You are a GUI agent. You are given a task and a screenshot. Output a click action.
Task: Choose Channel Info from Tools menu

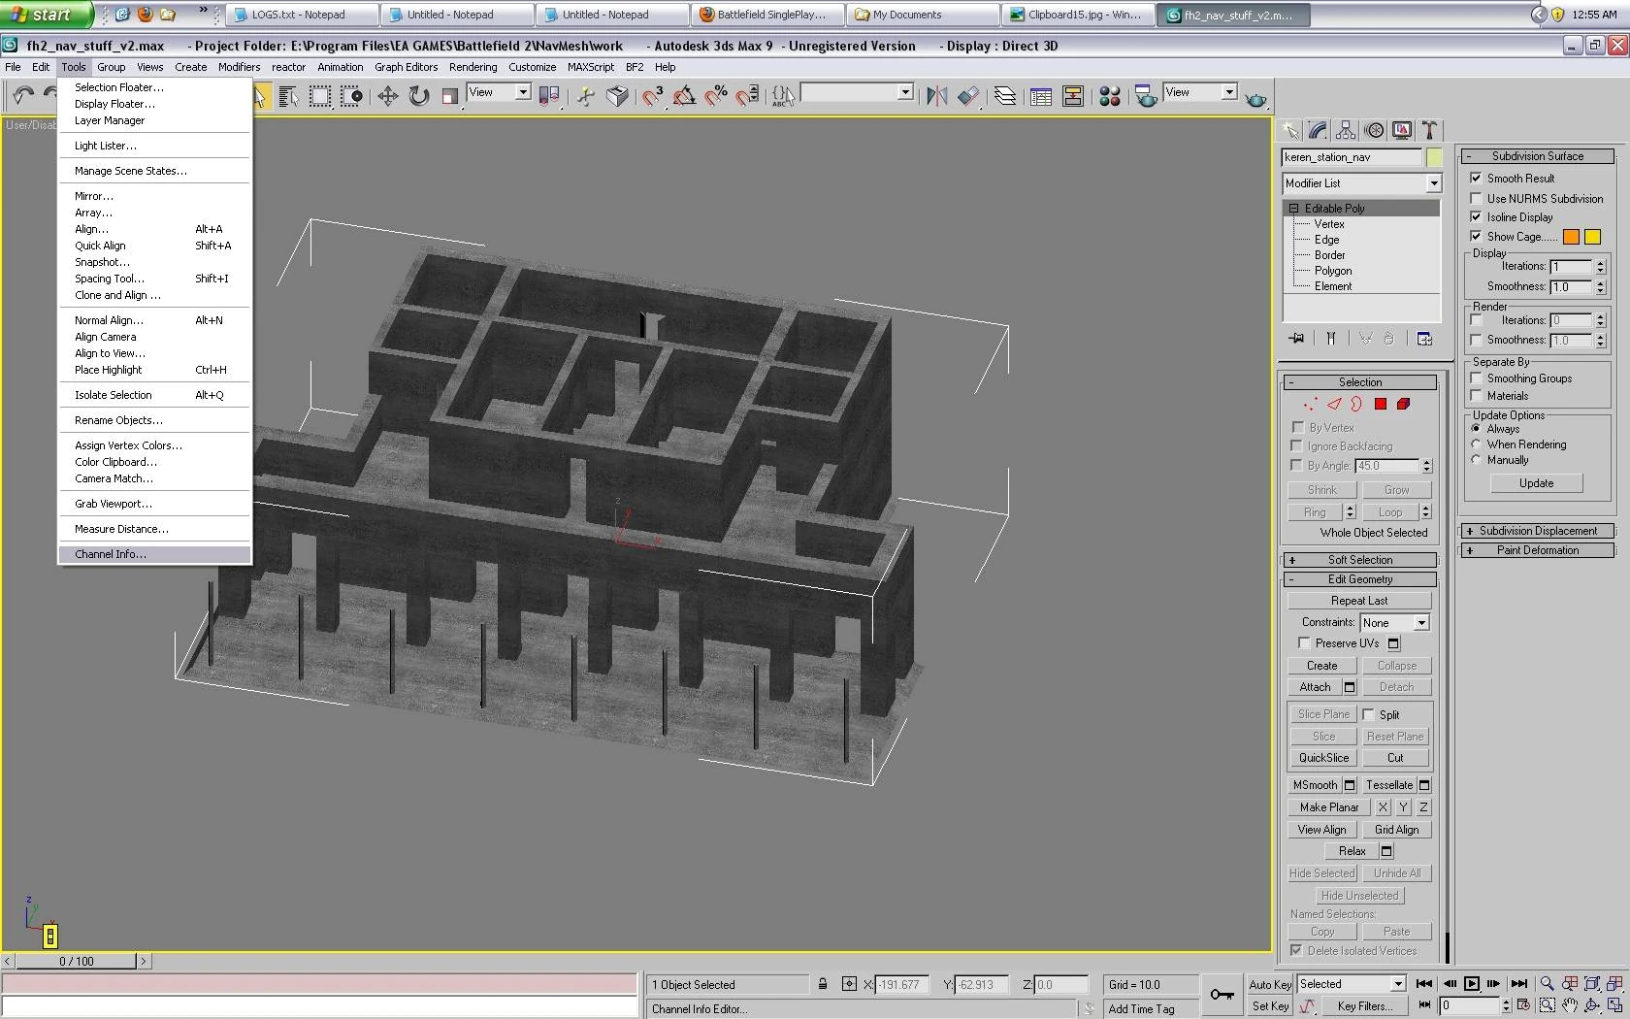tap(111, 554)
